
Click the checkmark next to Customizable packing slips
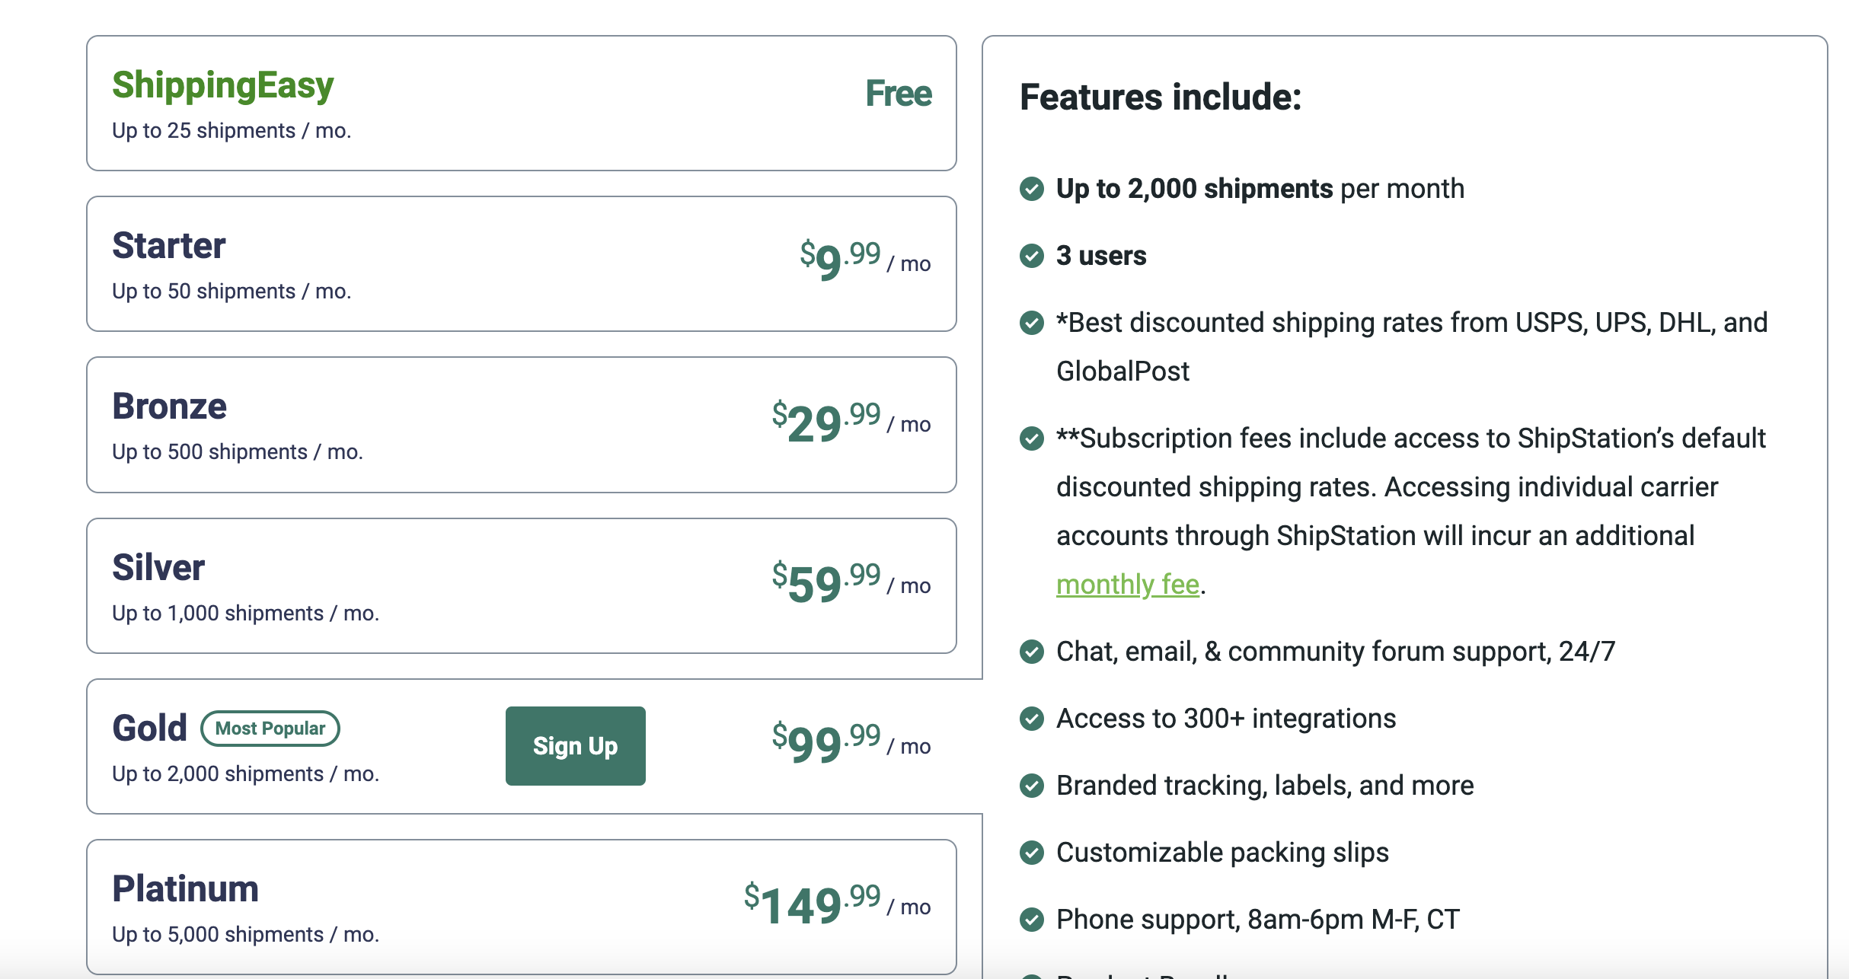click(1032, 852)
